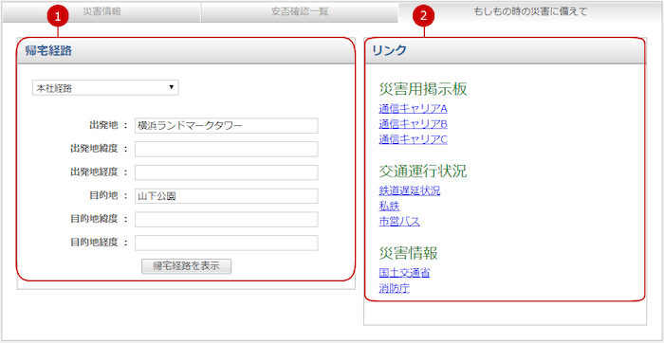664x343 pixels.
Task: Switch to the 災害情報 tab
Action: click(101, 11)
